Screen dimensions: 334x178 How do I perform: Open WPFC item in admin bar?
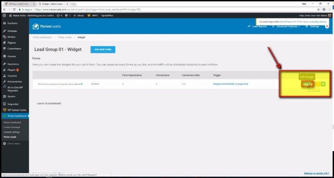(93, 15)
